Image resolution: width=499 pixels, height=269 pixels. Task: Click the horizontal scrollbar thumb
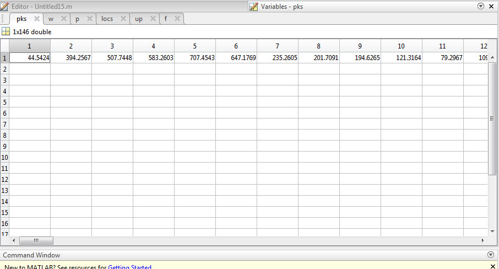click(x=36, y=240)
